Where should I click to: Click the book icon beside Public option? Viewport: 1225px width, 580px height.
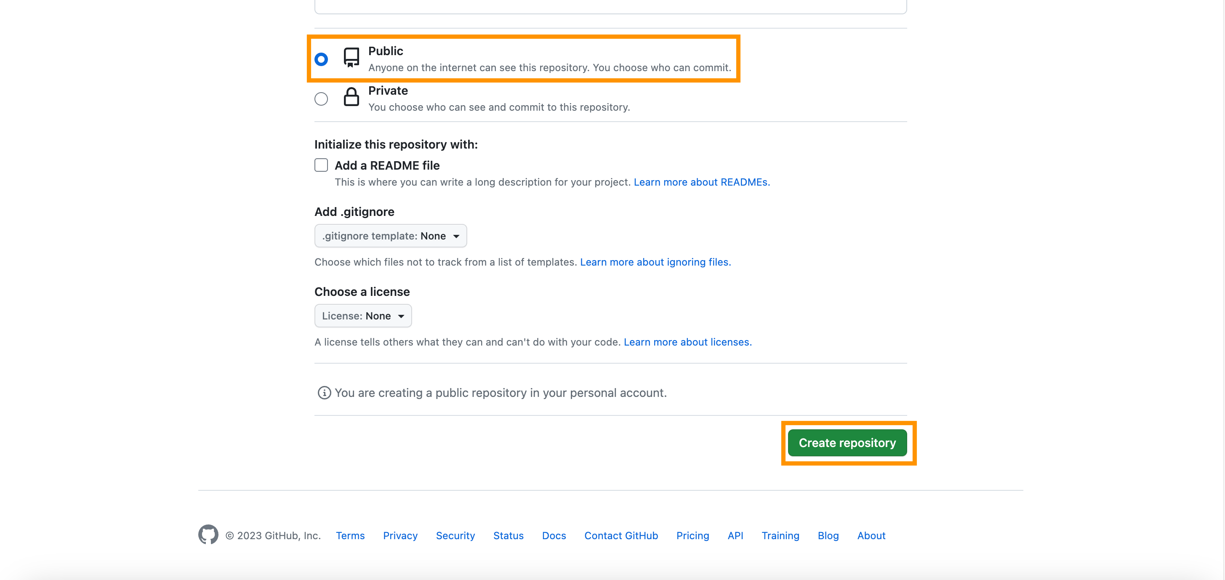pos(351,57)
